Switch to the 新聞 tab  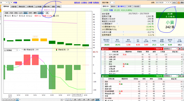pos(130,6)
